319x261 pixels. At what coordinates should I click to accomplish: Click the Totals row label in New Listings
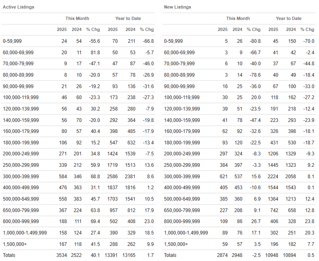pyautogui.click(x=170, y=255)
